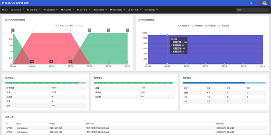The image size is (271, 135).
Task: Click the 操作人 column header
Action: [x=19, y=124]
